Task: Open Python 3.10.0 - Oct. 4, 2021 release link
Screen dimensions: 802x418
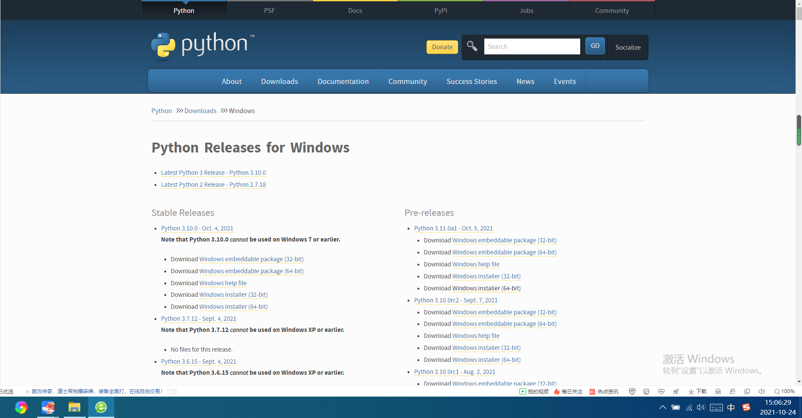Action: pos(197,228)
